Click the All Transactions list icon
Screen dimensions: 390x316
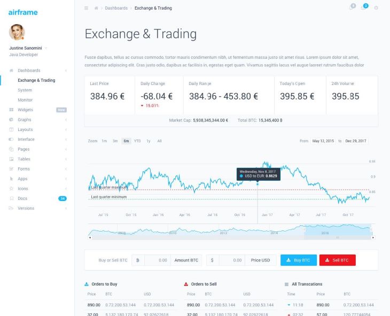pos(286,284)
